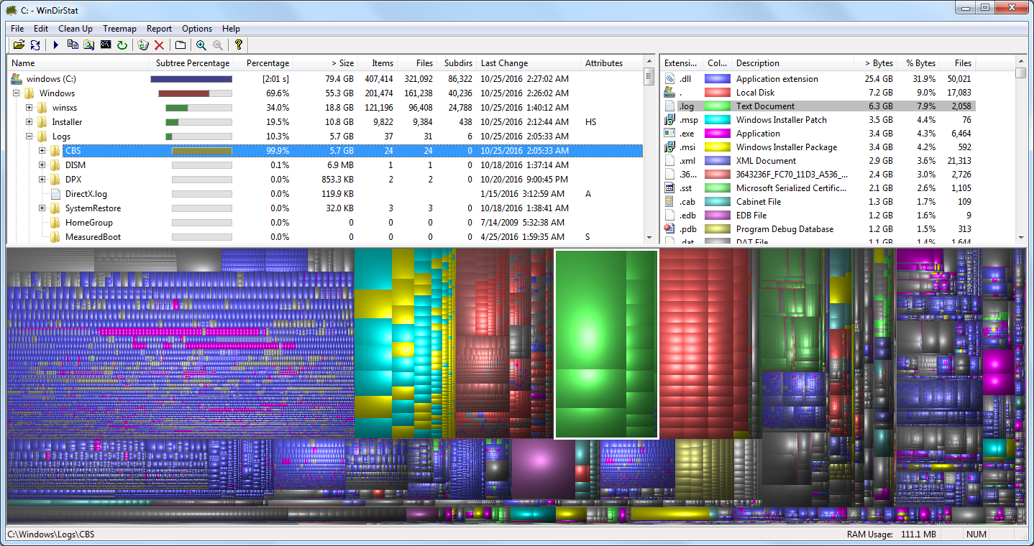1034x546 pixels.
Task: Click the greyed Zoom Out magnifier icon
Action: pyautogui.click(x=218, y=45)
